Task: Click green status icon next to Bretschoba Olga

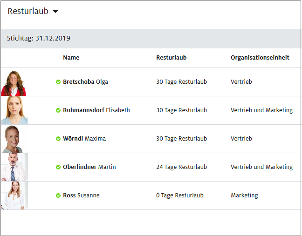Action: (x=58, y=82)
